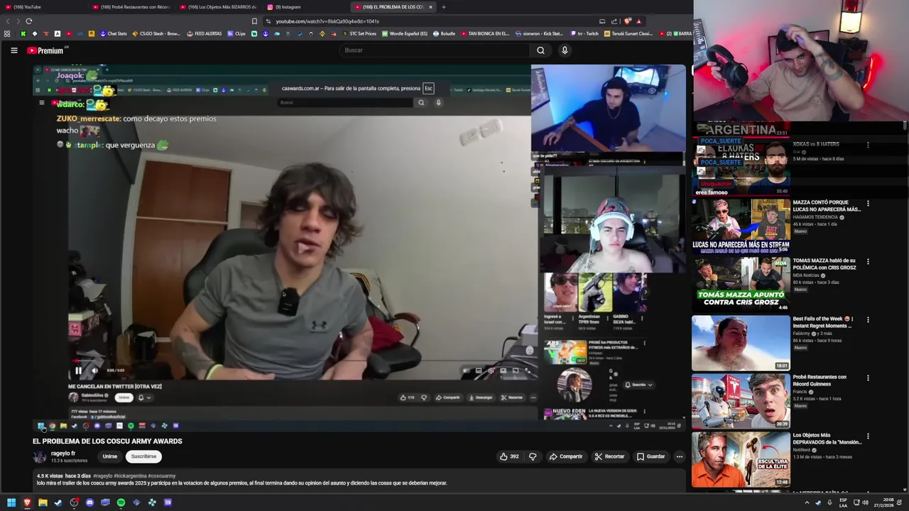Open the FEED ALERTAS bookmark

point(204,33)
